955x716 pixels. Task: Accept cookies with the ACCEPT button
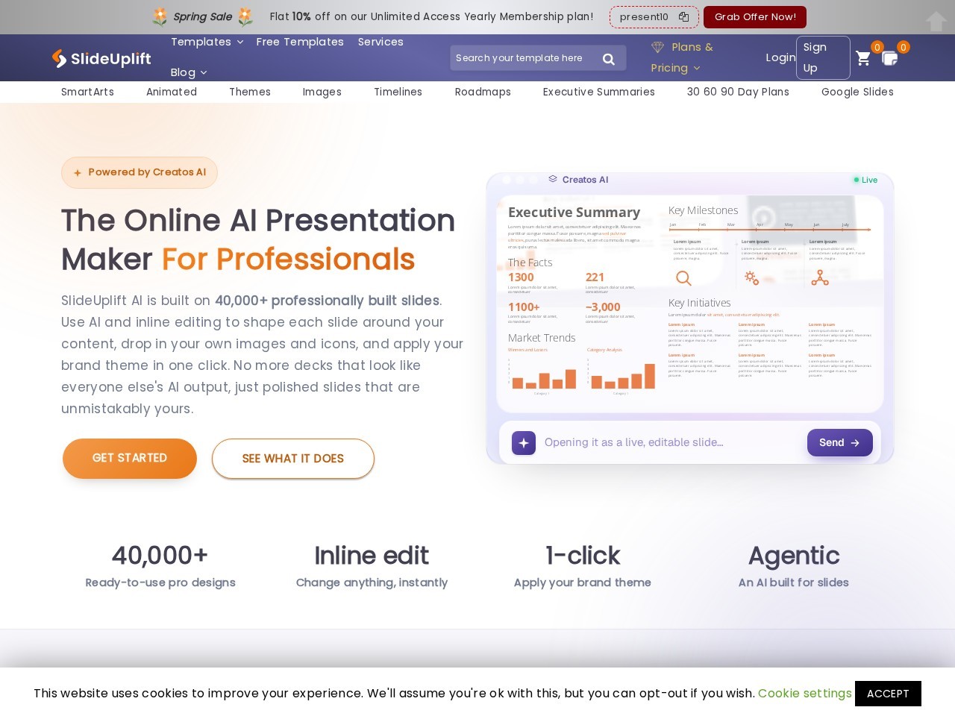[888, 694]
